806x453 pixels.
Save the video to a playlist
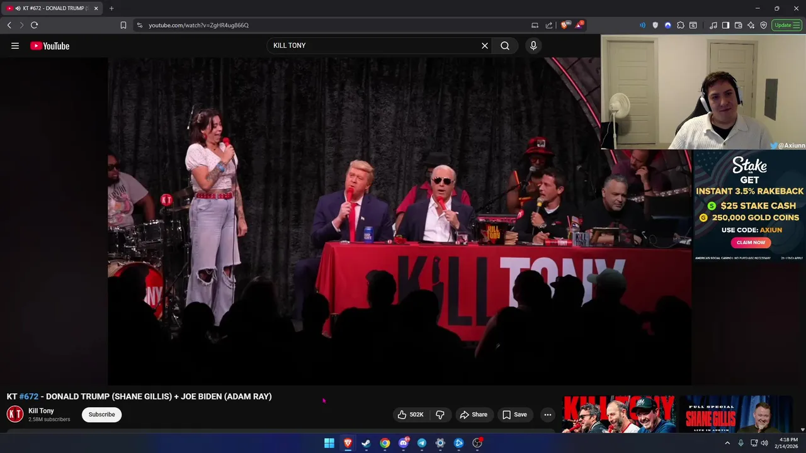514,415
